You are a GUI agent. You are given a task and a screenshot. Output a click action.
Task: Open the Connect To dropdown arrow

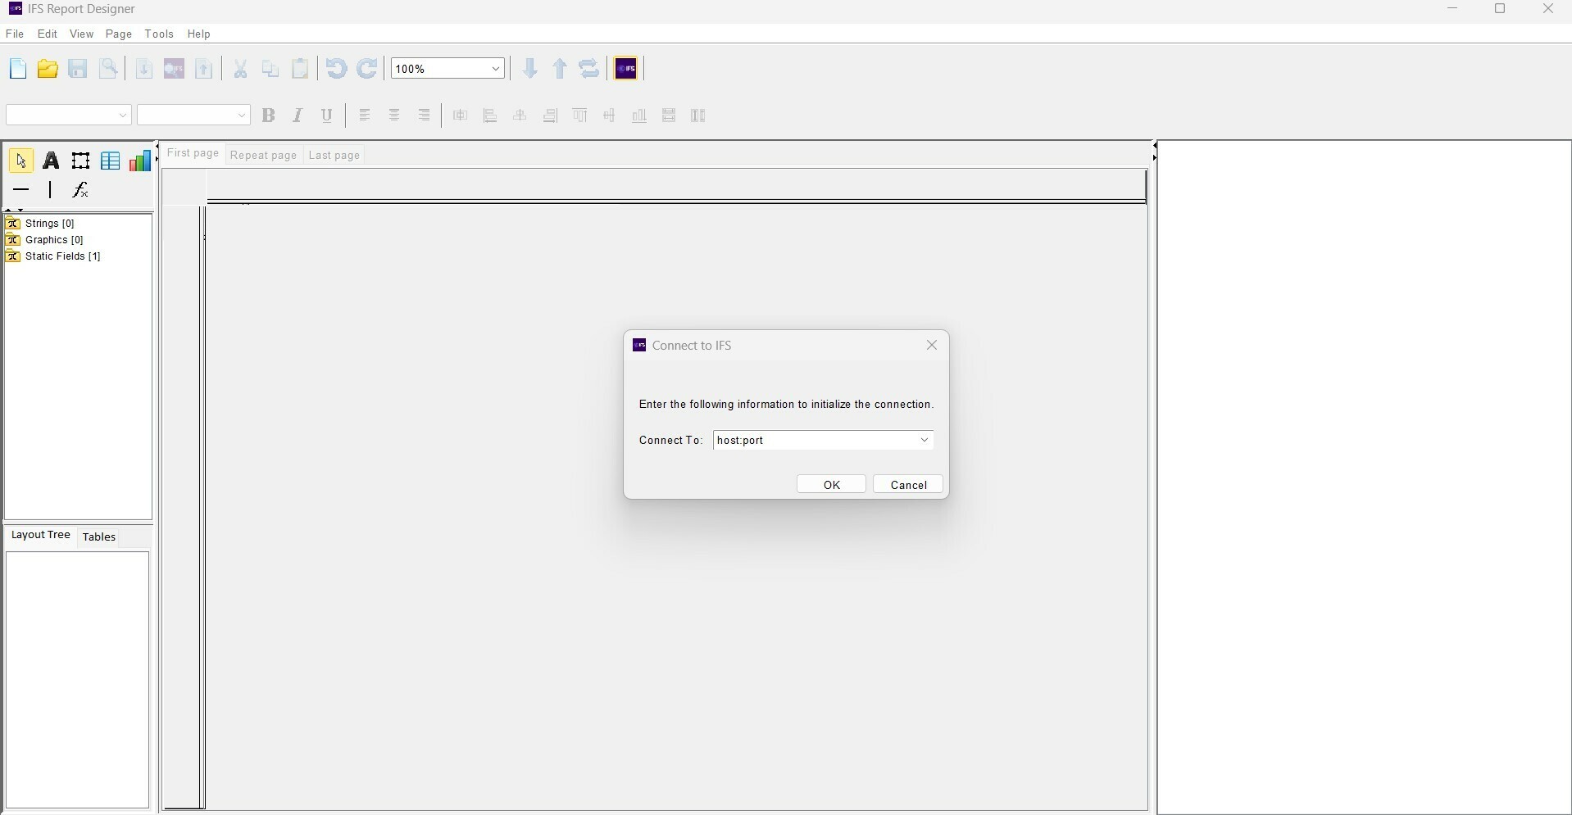click(925, 441)
